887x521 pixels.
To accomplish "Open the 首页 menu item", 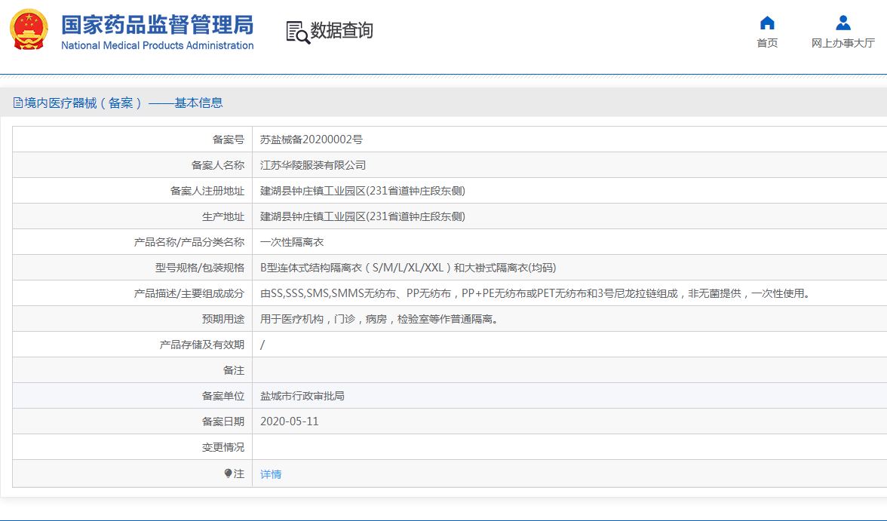I will (767, 44).
